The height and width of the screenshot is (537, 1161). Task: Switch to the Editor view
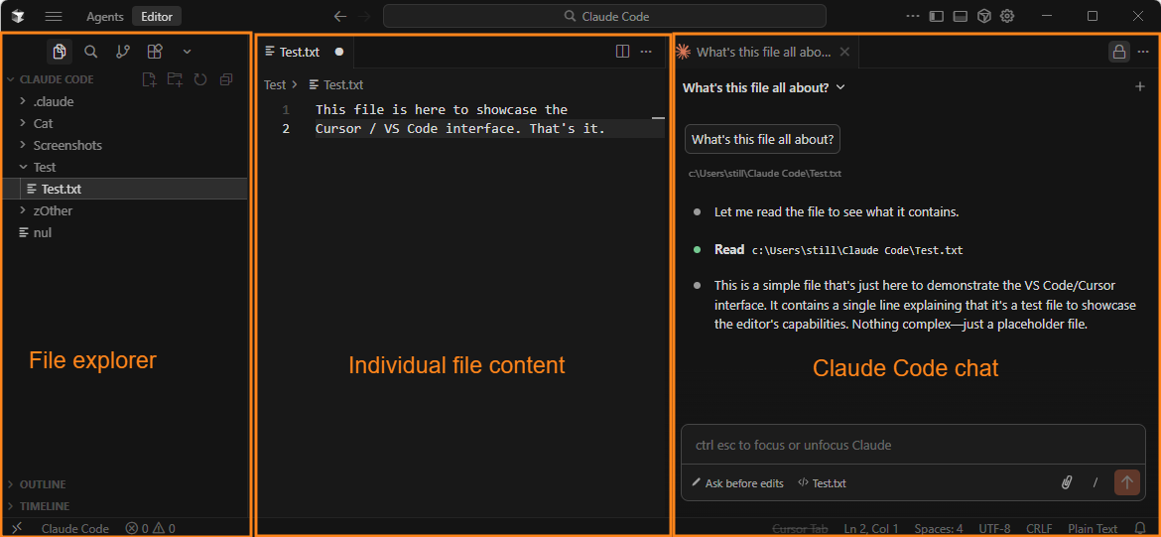click(x=157, y=16)
